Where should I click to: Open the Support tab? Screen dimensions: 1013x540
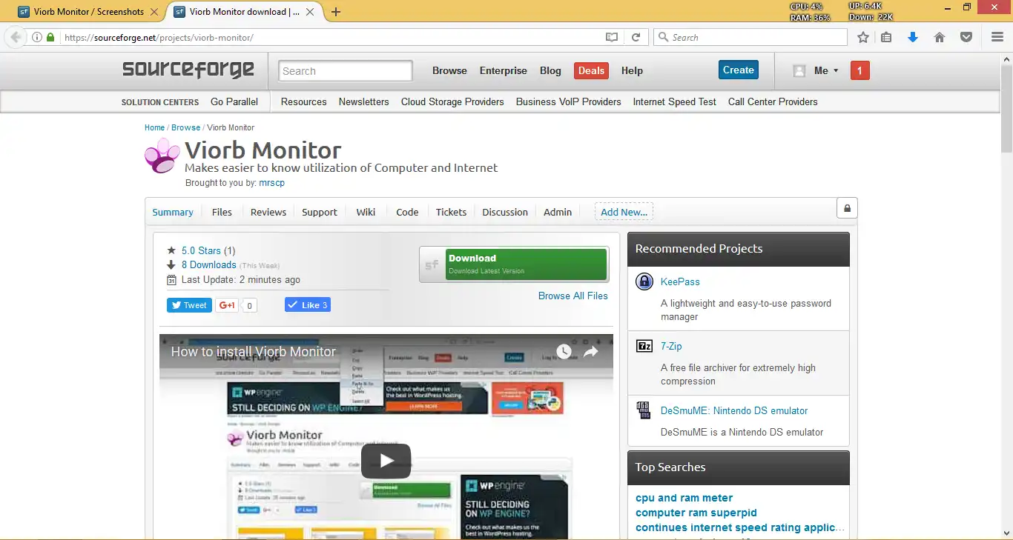point(320,212)
